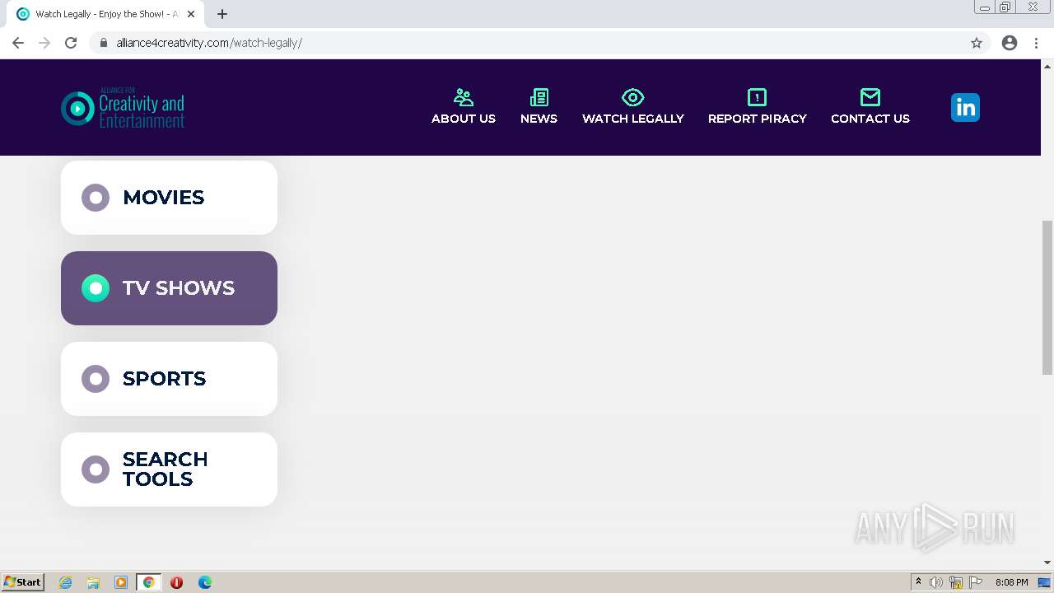The height and width of the screenshot is (593, 1054).
Task: Click the 8:08 PM system clock
Action: [x=1011, y=582]
